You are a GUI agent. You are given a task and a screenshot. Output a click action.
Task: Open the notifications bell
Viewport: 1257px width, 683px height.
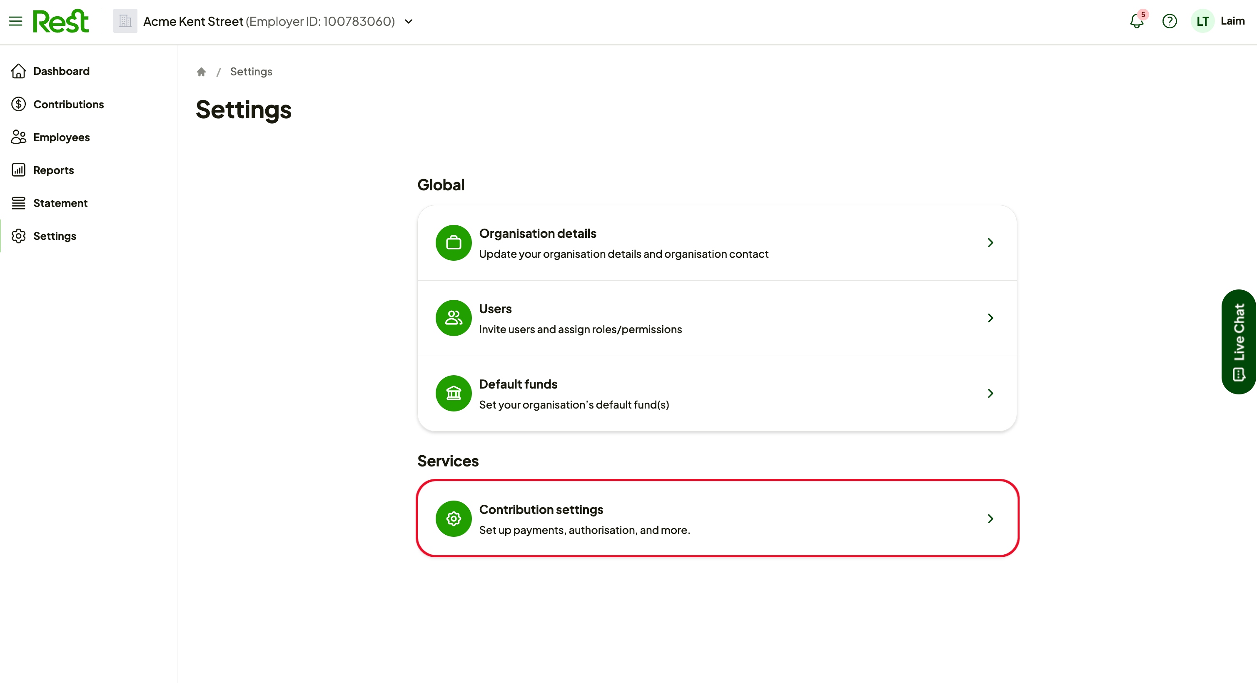click(1137, 22)
